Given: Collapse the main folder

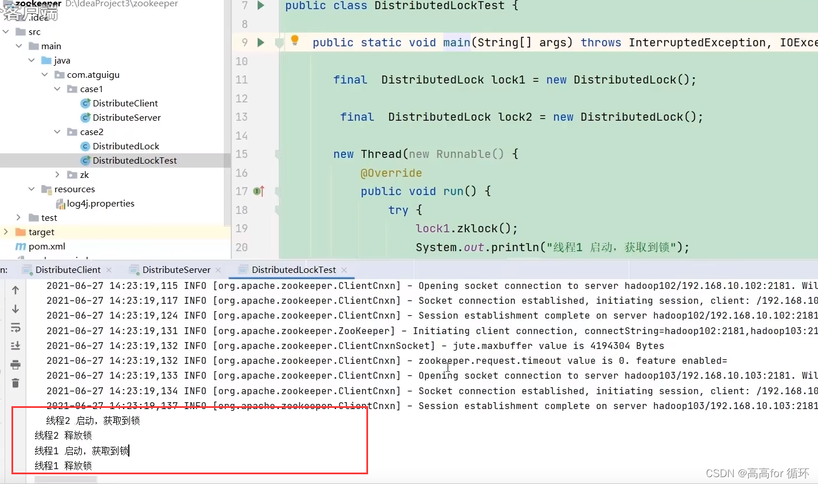Looking at the screenshot, I should tap(19, 46).
